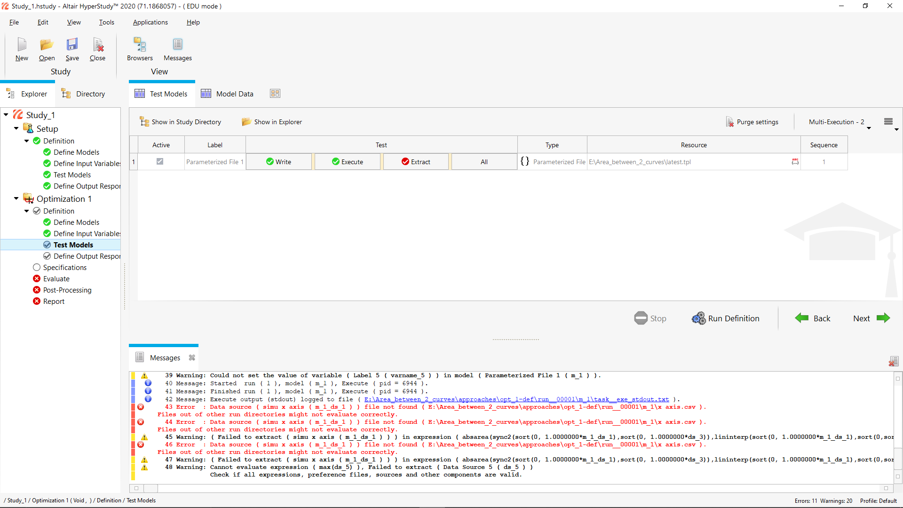Open the Tools menu
903x508 pixels.
107,22
